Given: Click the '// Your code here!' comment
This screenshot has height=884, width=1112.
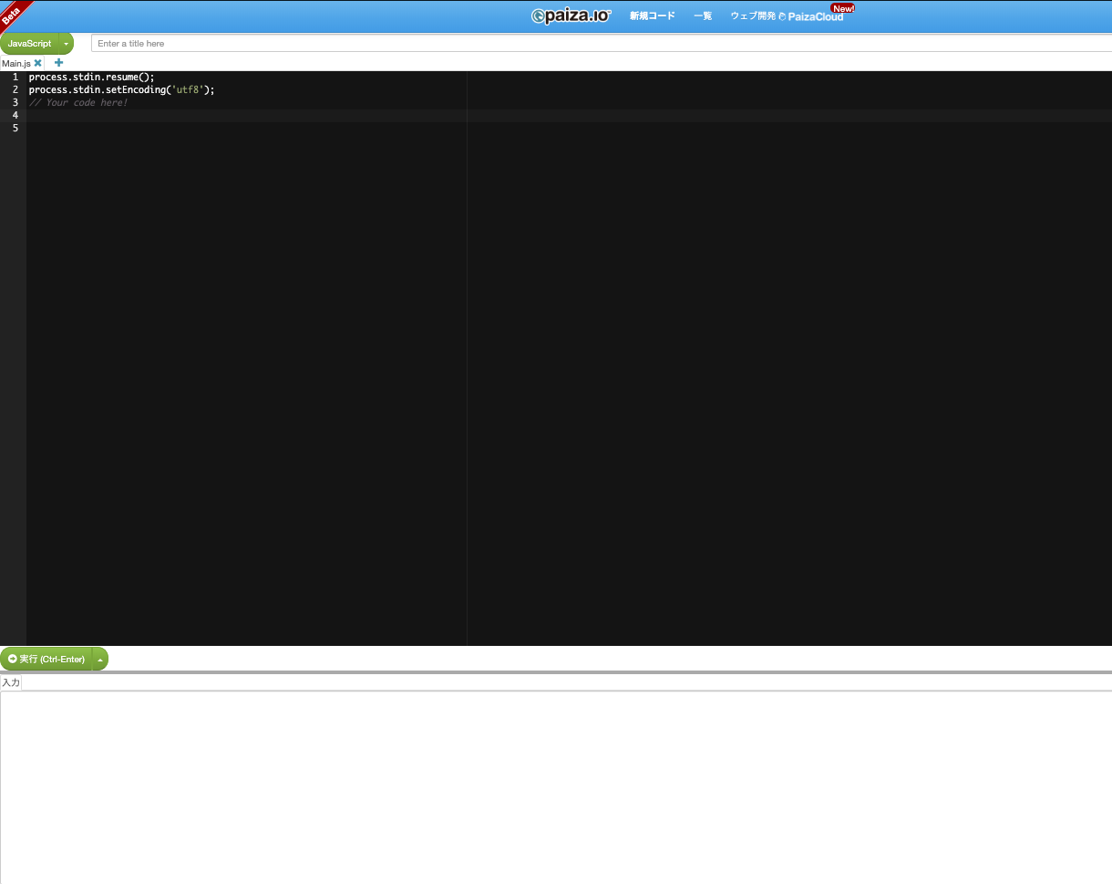Looking at the screenshot, I should 78,102.
